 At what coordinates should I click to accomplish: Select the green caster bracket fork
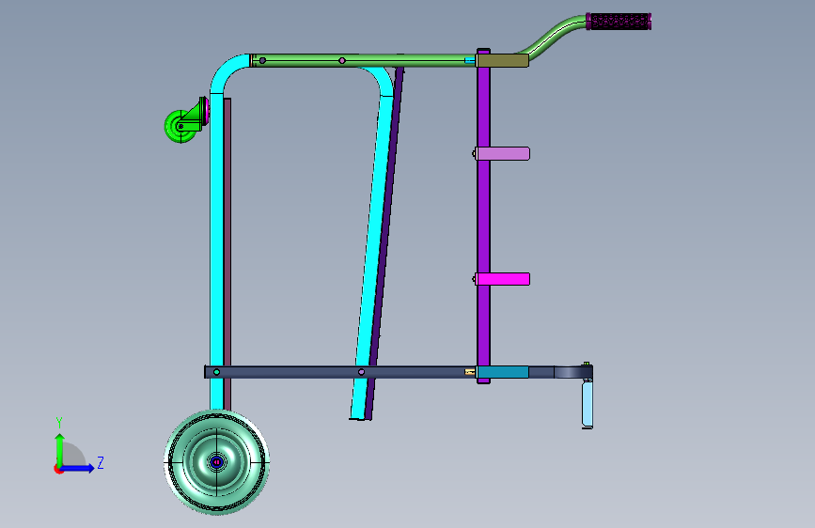194,116
